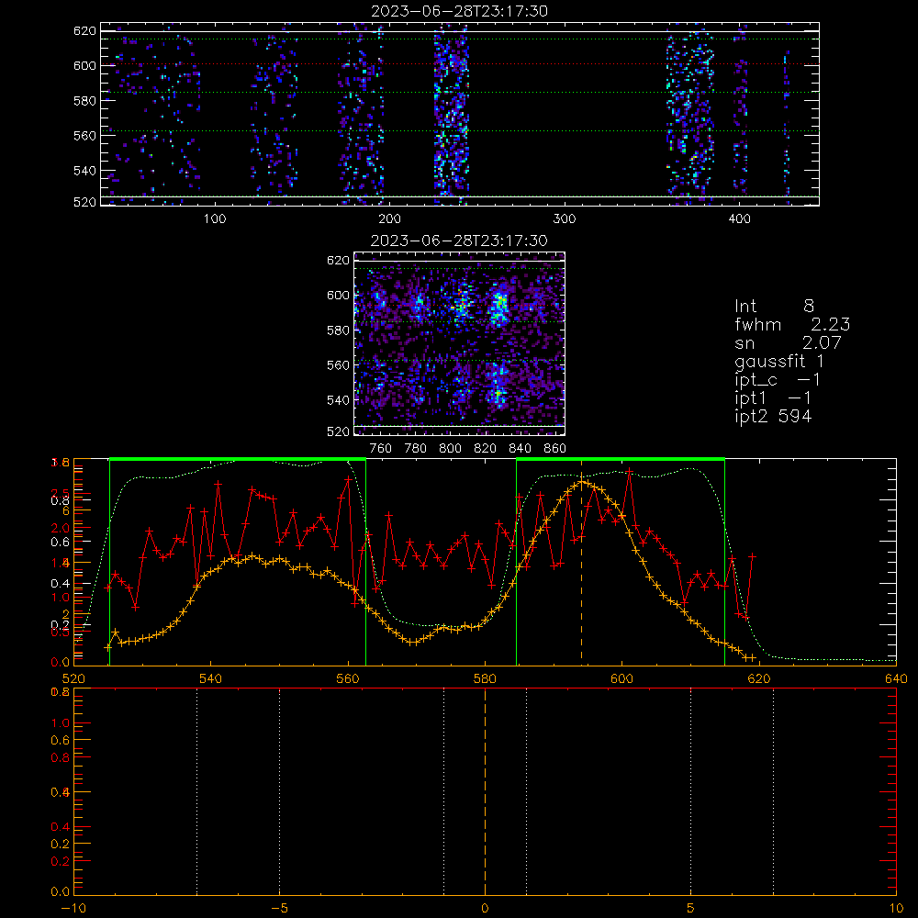Click x-axis label '800' under the zoomed image
The width and height of the screenshot is (918, 918).
coord(450,449)
